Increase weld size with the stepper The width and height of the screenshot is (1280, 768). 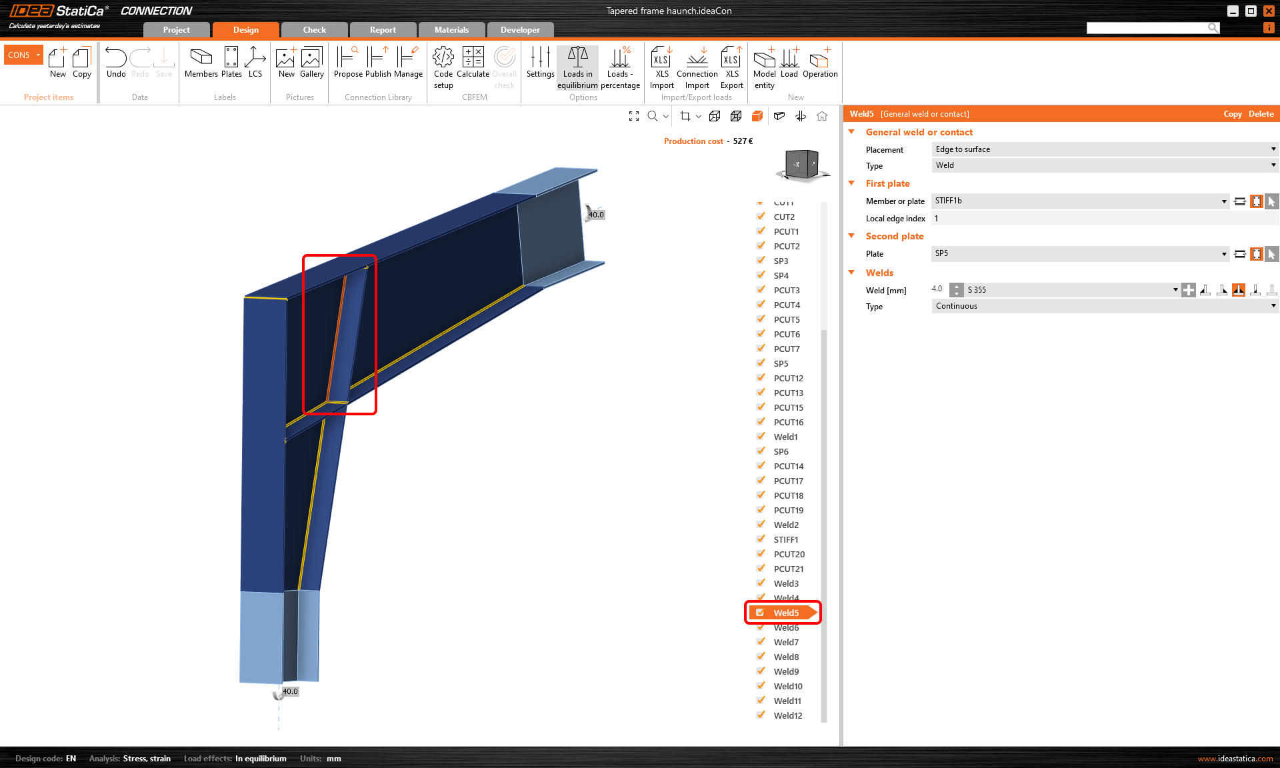pos(957,287)
